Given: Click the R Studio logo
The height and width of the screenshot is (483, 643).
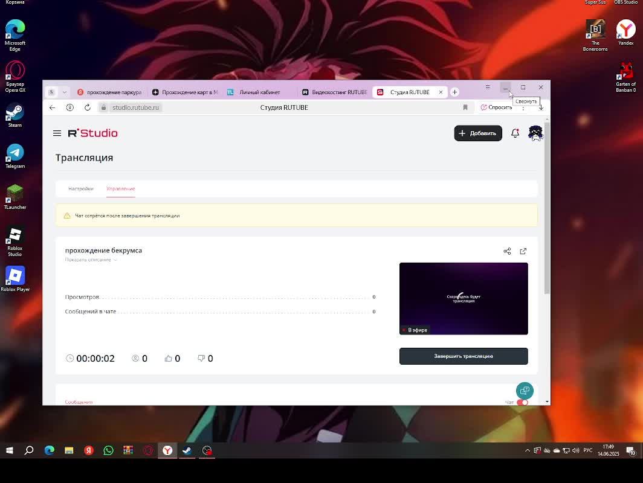Looking at the screenshot, I should click(92, 133).
